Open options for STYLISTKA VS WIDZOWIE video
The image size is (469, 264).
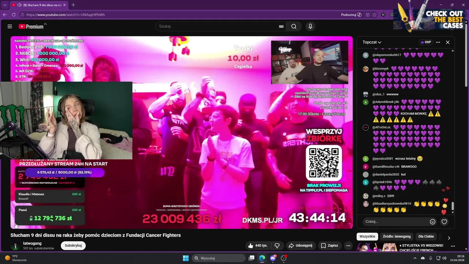453,246
